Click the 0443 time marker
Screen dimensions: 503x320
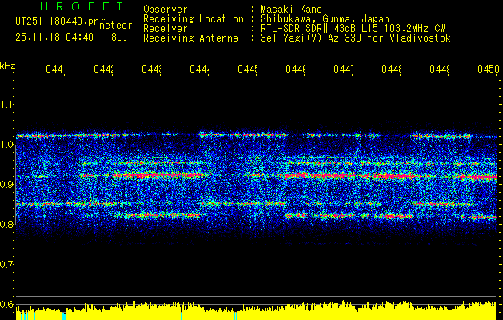click(x=151, y=69)
